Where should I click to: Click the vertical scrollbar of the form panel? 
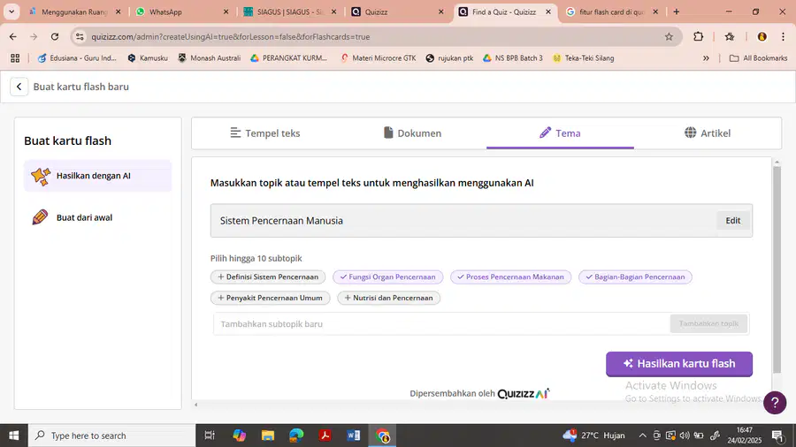click(777, 269)
